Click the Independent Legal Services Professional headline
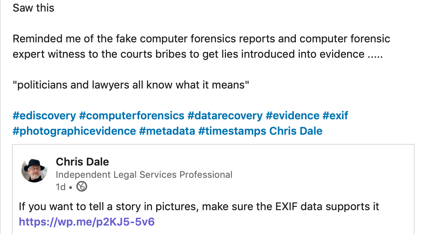The height and width of the screenshot is (234, 425). coord(144,175)
